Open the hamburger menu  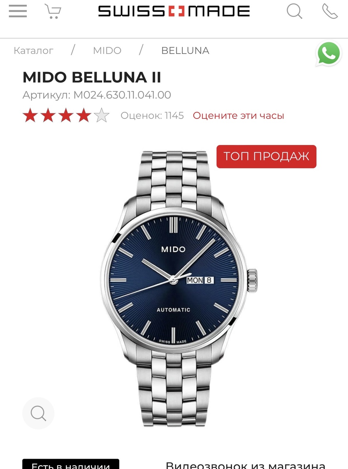(18, 11)
